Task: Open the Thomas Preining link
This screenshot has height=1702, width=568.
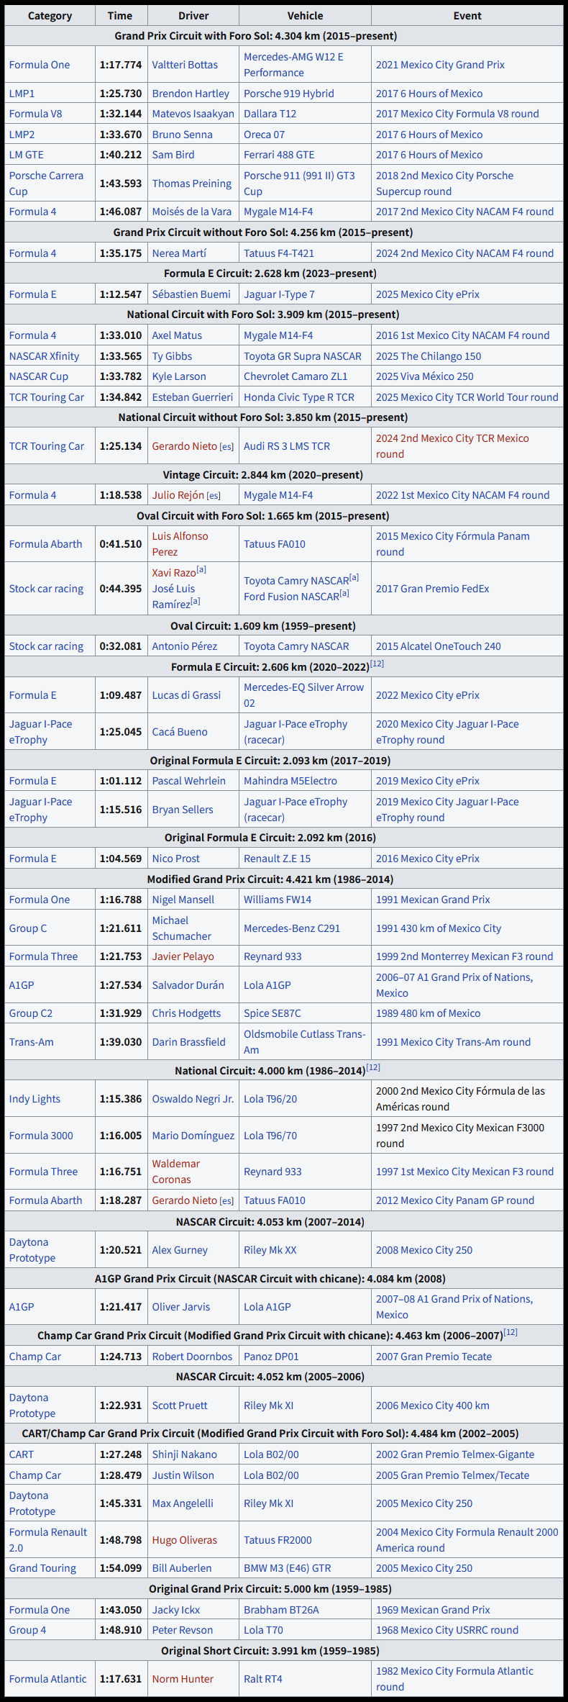Action: (191, 184)
